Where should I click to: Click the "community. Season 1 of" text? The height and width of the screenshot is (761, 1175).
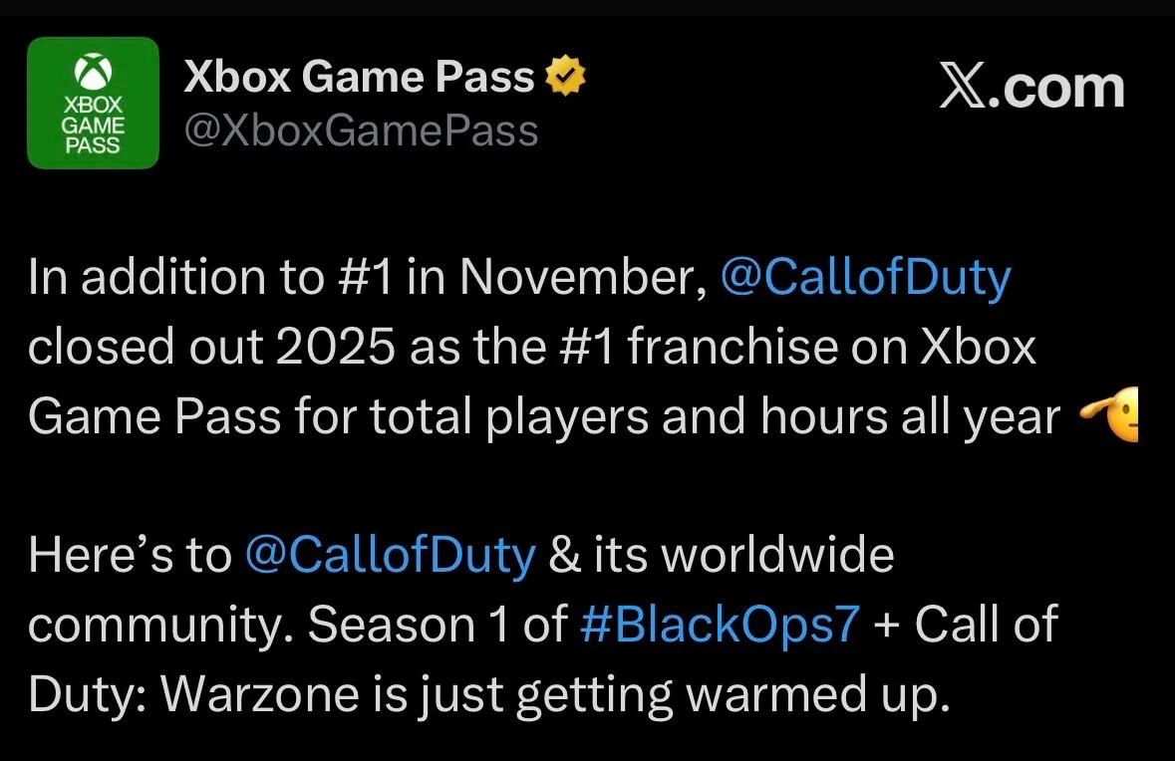point(296,625)
